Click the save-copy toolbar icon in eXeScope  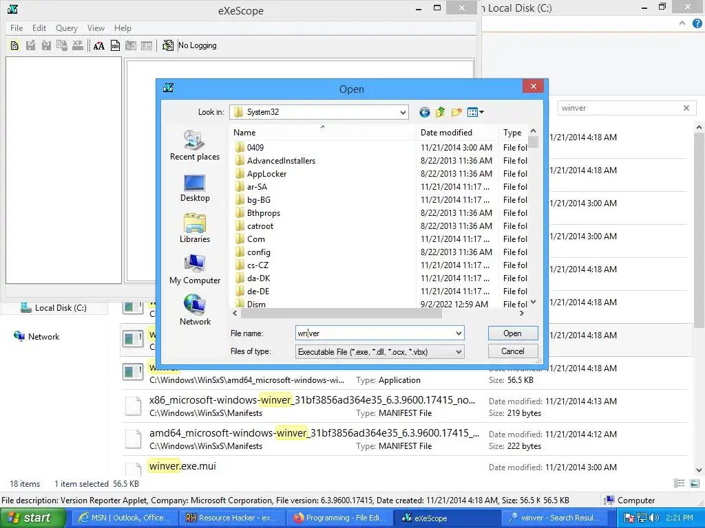[x=62, y=45]
